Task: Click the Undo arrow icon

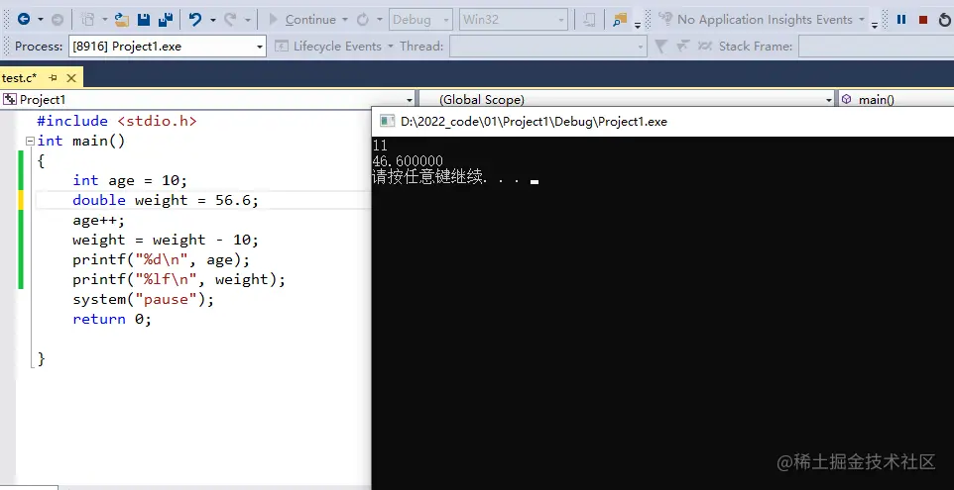Action: pos(195,20)
